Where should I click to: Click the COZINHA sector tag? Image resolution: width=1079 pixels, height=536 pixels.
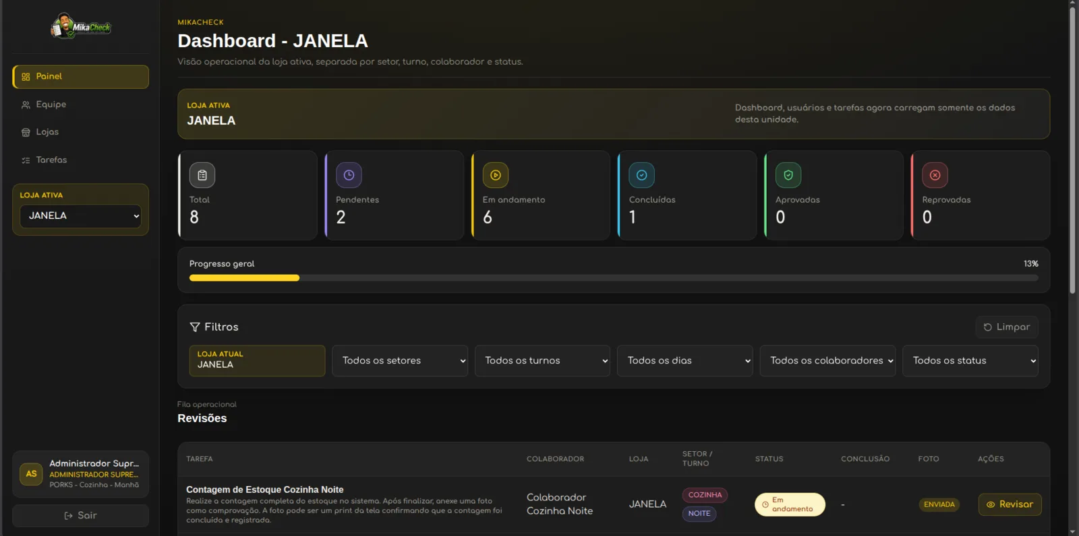click(x=705, y=495)
